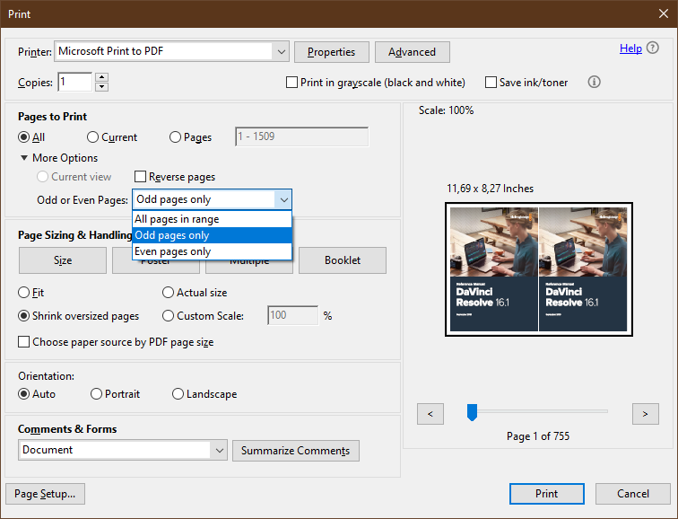The image size is (678, 519).
Task: Click the Print button
Action: pyautogui.click(x=546, y=494)
